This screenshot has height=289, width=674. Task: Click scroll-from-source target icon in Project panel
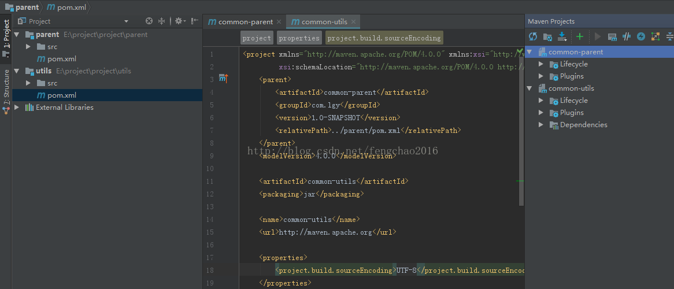tap(149, 21)
